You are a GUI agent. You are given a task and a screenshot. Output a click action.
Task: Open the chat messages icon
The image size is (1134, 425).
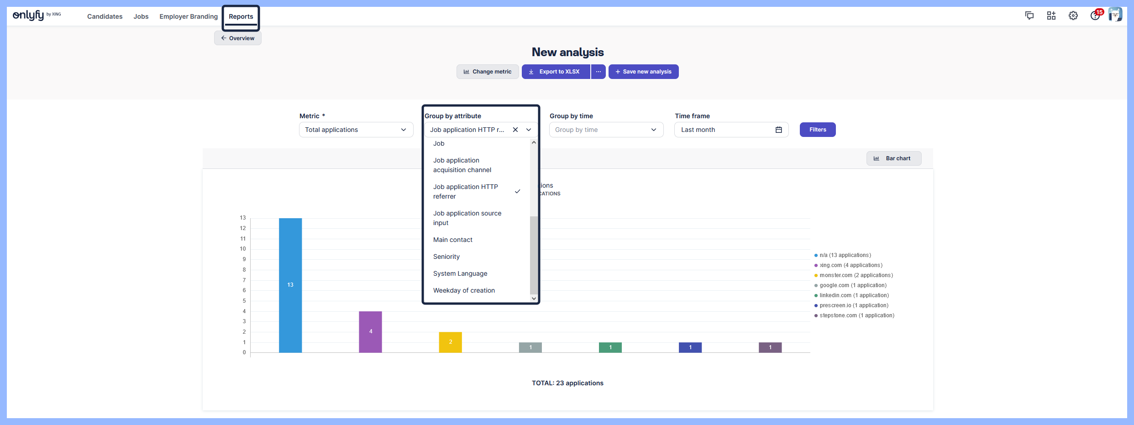pos(1029,16)
